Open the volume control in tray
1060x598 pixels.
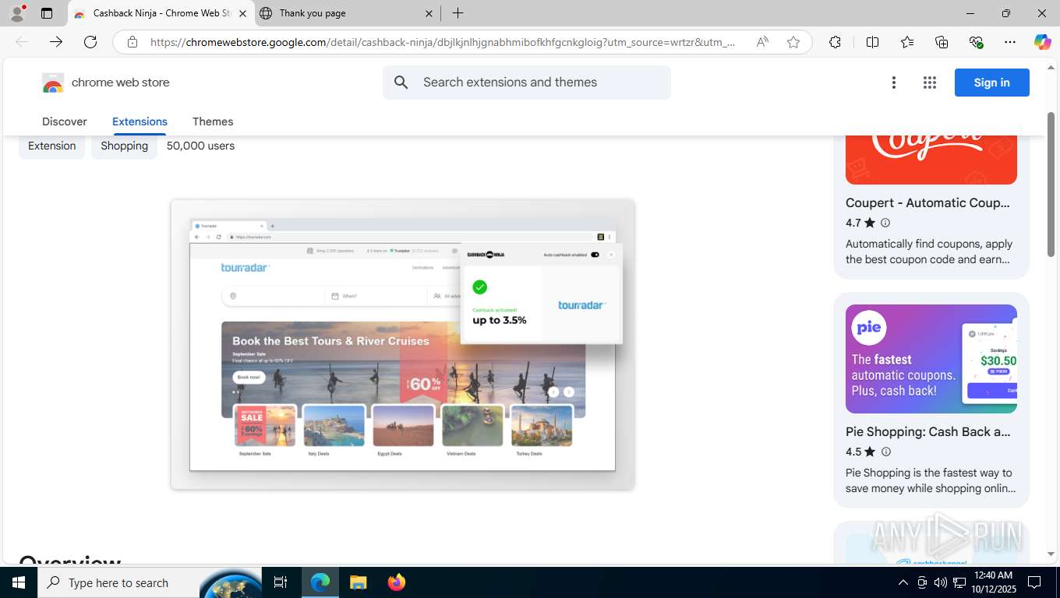pyautogui.click(x=941, y=582)
